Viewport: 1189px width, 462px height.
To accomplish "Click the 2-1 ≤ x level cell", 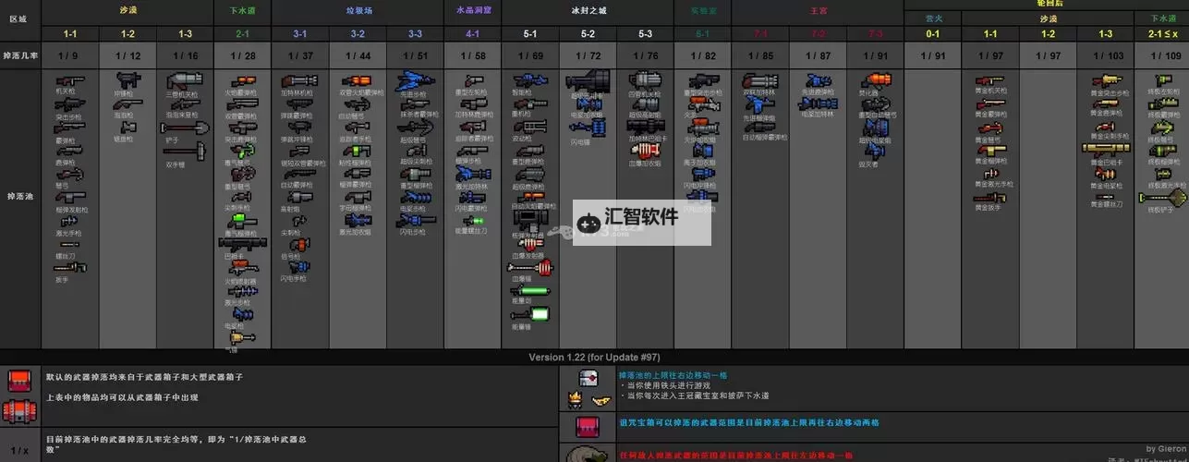I will (x=1162, y=34).
